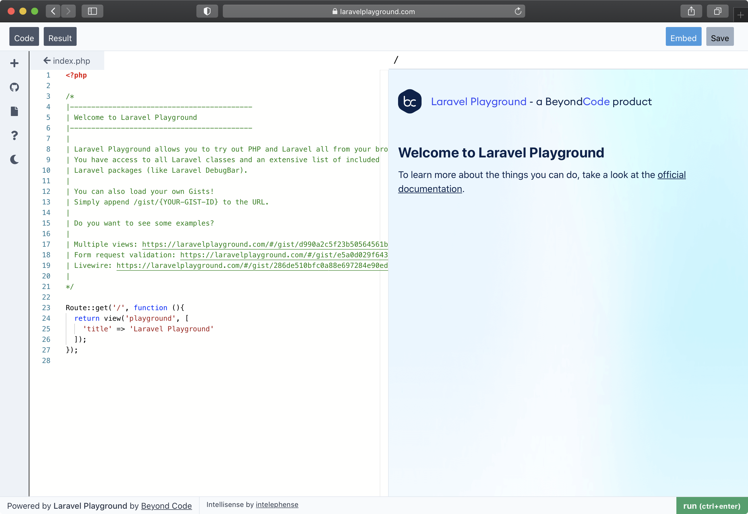Reload the page with the refresh icon
The width and height of the screenshot is (748, 514).
click(x=518, y=11)
